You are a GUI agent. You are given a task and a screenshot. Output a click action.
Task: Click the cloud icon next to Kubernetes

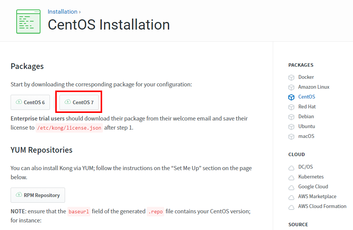[291, 178]
